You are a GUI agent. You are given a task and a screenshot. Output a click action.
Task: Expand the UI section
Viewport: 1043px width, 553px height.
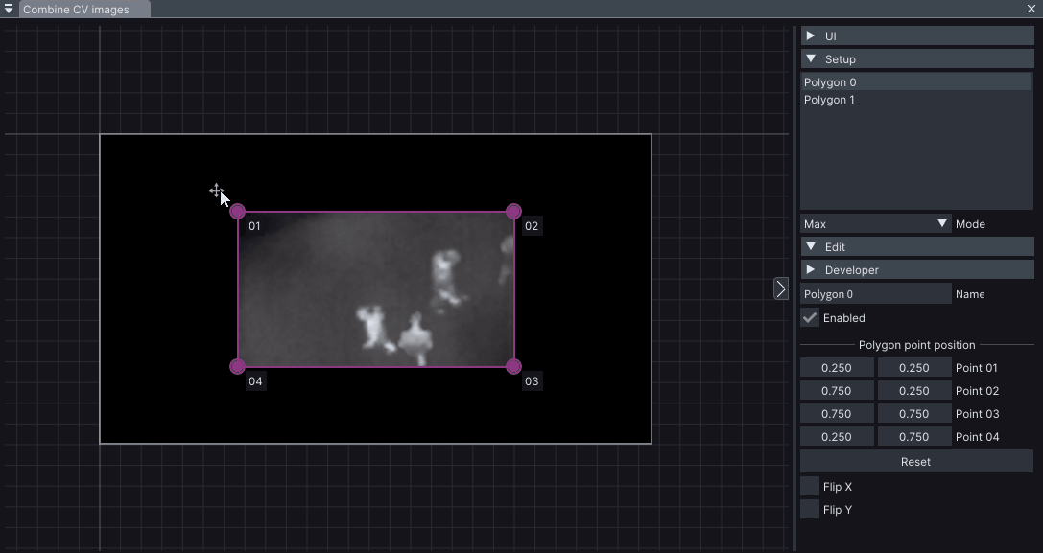point(916,36)
